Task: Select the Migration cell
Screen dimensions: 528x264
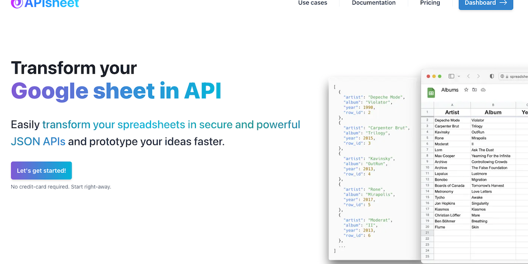Action: [x=493, y=179]
